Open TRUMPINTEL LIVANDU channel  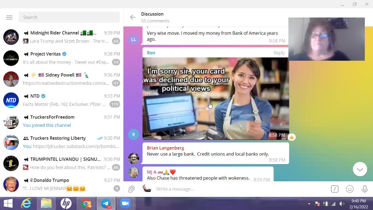click(x=62, y=163)
